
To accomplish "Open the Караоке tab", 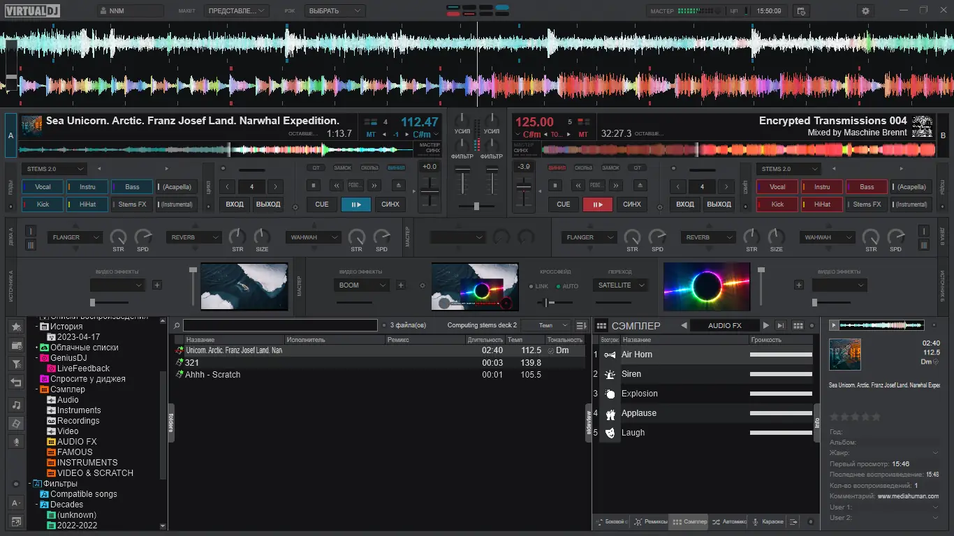I will [x=767, y=521].
